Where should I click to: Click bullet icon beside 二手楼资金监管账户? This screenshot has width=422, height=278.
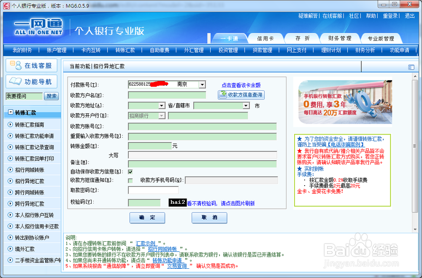click(11, 260)
